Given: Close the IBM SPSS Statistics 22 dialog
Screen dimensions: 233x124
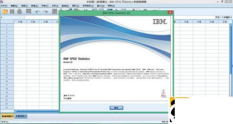Looking at the screenshot, I should tap(170, 12).
